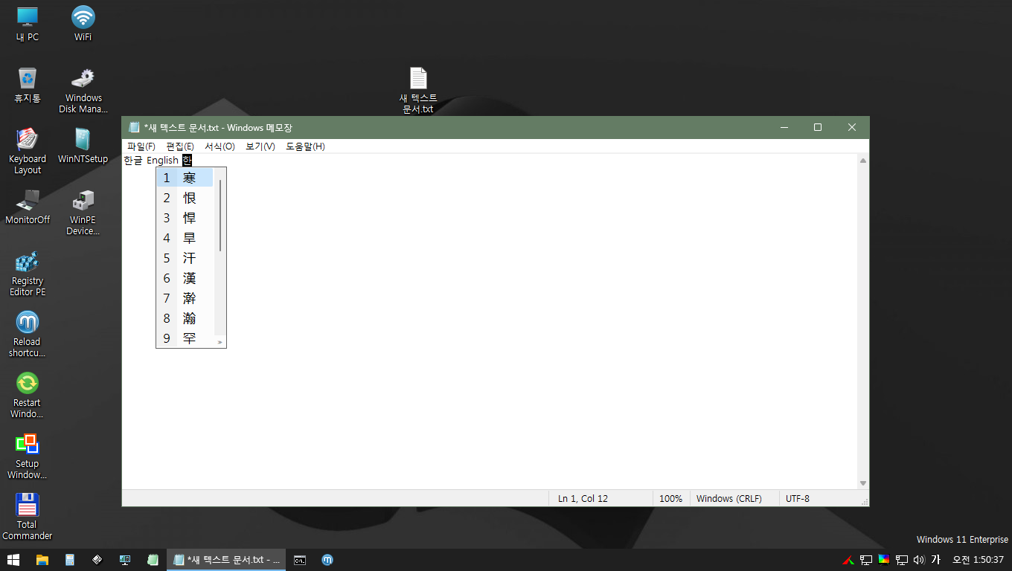Choose hanja candidate 4 旱

185,238
